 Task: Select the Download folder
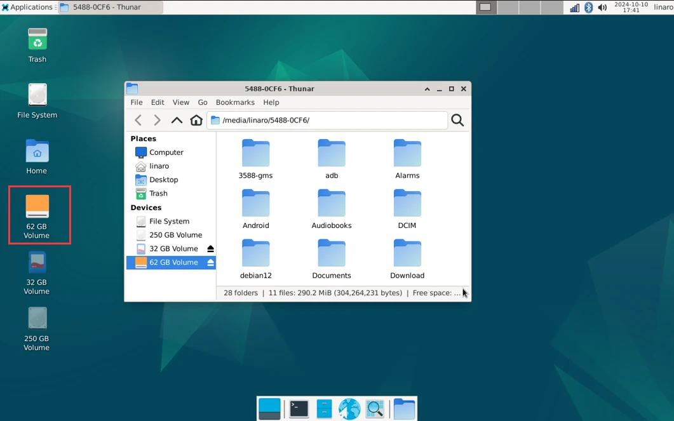coord(407,259)
